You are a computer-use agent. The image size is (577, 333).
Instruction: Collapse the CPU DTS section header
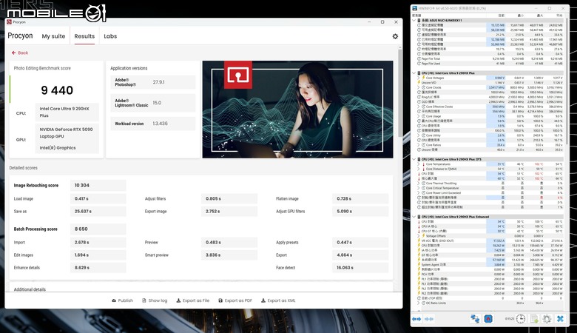click(414, 159)
